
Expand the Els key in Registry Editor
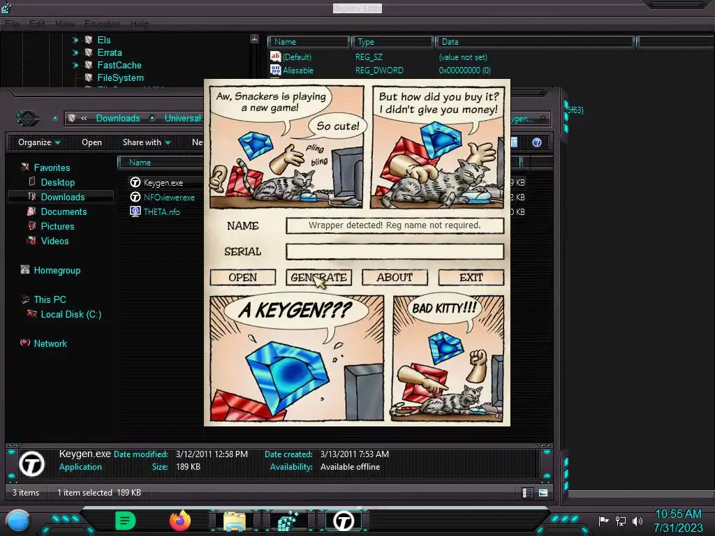pos(75,40)
